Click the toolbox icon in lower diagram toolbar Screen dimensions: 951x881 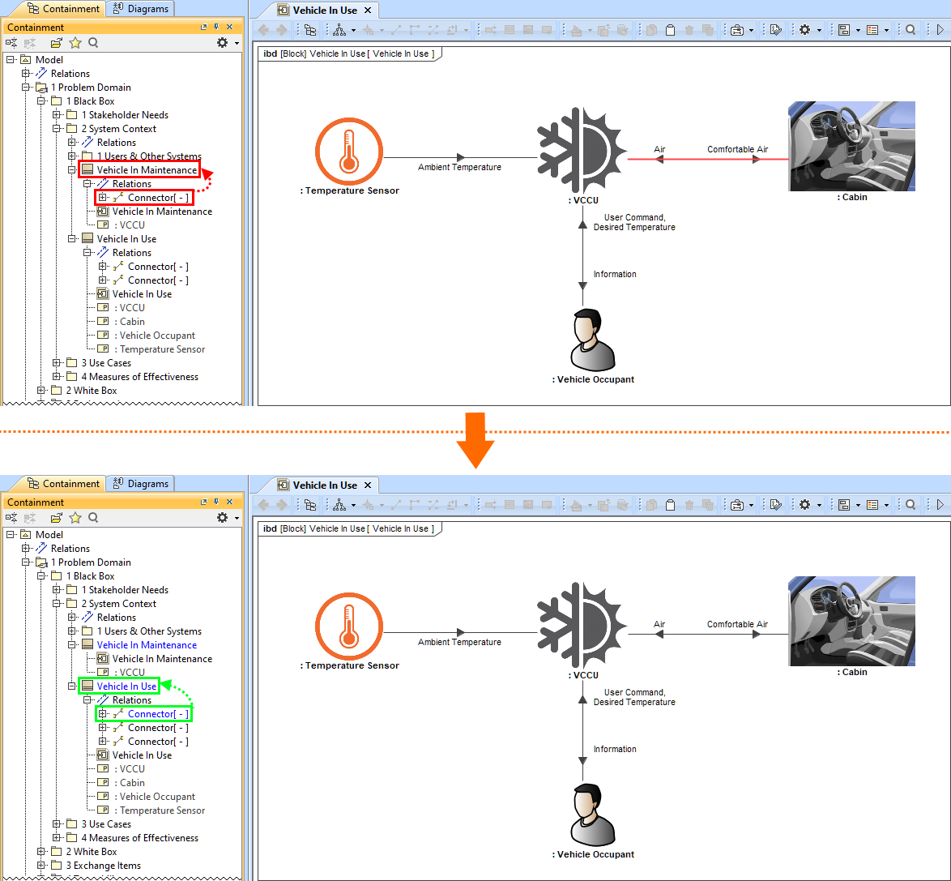pyautogui.click(x=737, y=505)
